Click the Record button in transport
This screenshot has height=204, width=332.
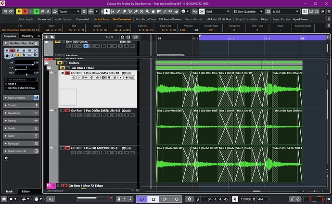coord(177,199)
